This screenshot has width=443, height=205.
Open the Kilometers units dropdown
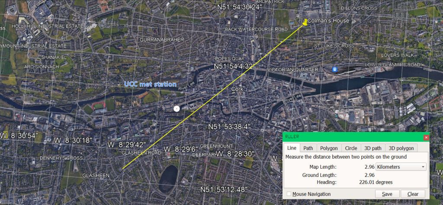point(401,167)
